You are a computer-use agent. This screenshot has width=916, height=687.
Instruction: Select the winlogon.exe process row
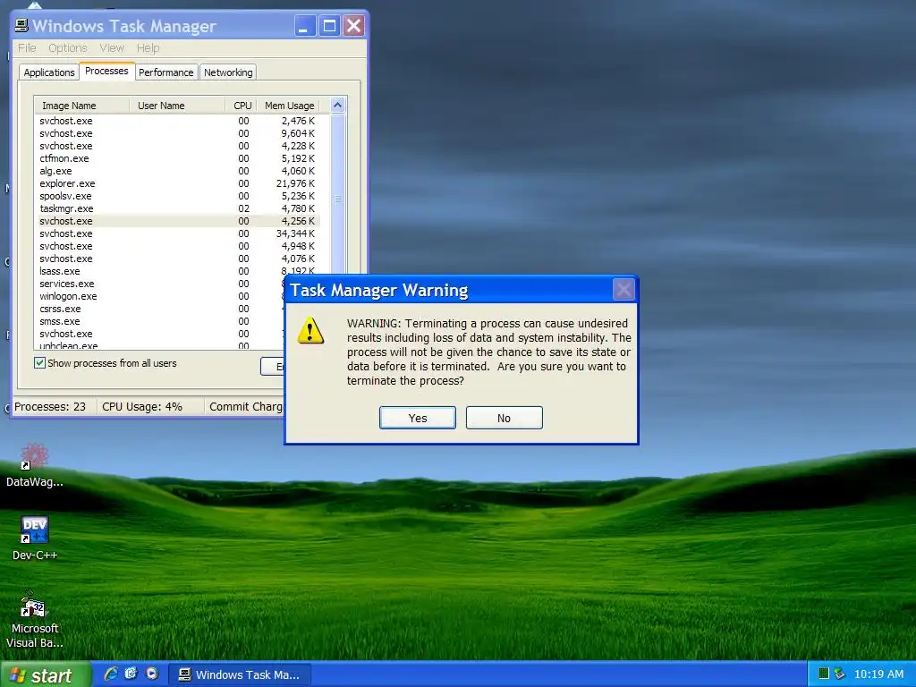pyautogui.click(x=161, y=296)
